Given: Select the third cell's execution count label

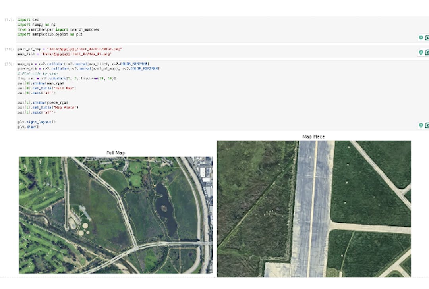Looking at the screenshot, I should tap(9, 64).
